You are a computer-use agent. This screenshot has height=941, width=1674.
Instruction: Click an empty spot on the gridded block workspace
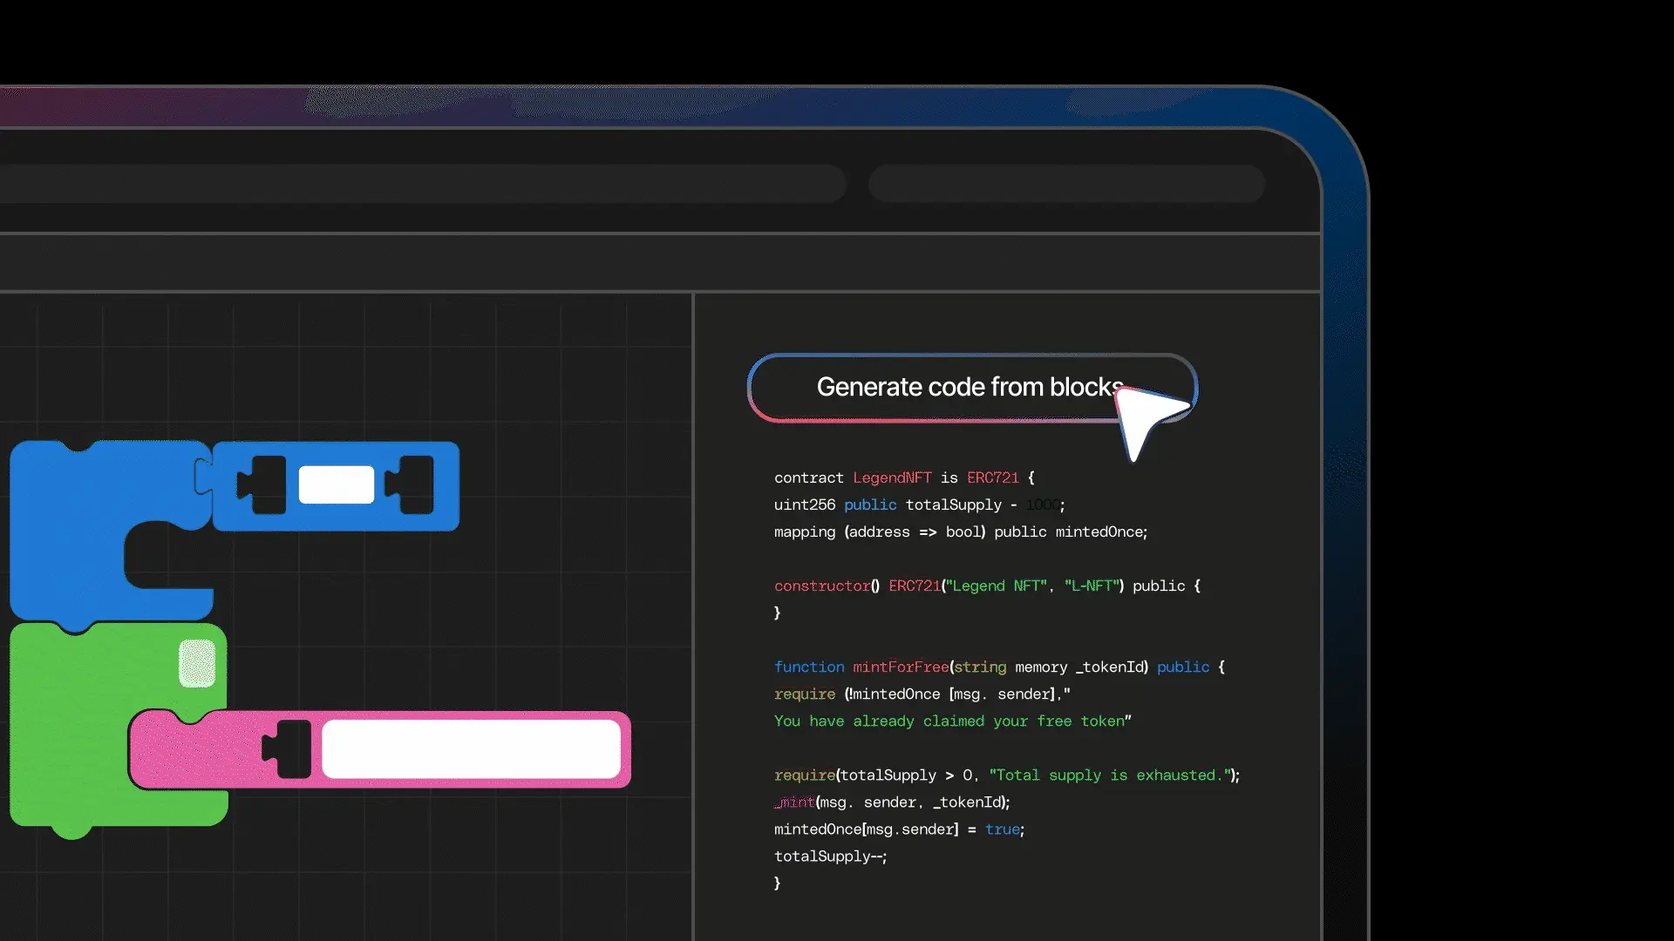tap(523, 366)
